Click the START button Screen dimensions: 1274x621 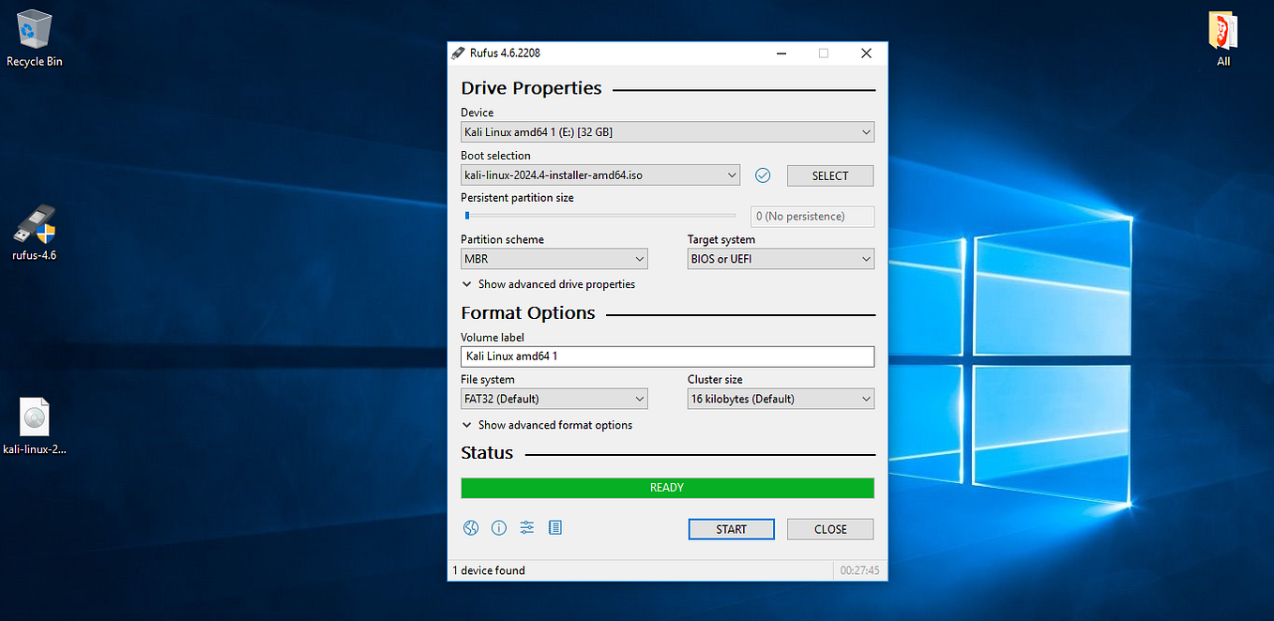pos(732,529)
